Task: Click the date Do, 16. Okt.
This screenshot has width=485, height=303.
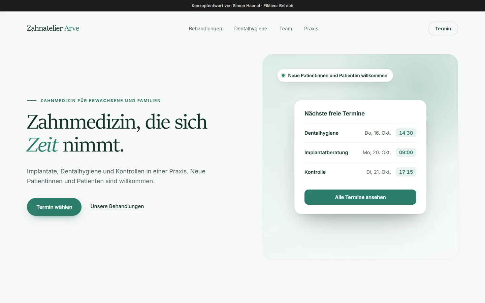Action: coord(378,133)
